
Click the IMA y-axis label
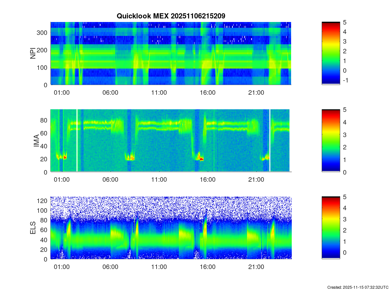(x=36, y=141)
